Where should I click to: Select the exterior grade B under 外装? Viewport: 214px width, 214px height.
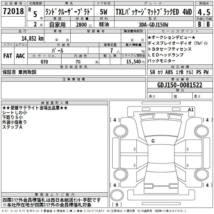(x=200, y=24)
